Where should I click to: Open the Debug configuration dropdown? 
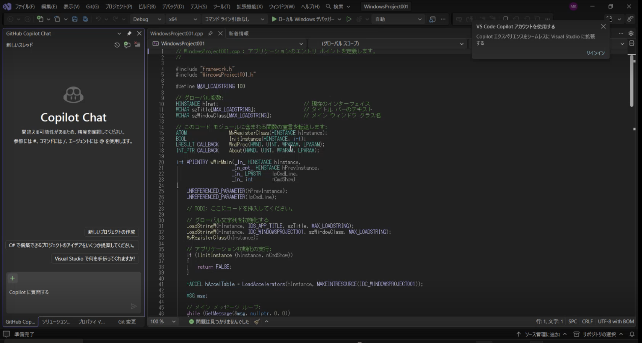(147, 19)
